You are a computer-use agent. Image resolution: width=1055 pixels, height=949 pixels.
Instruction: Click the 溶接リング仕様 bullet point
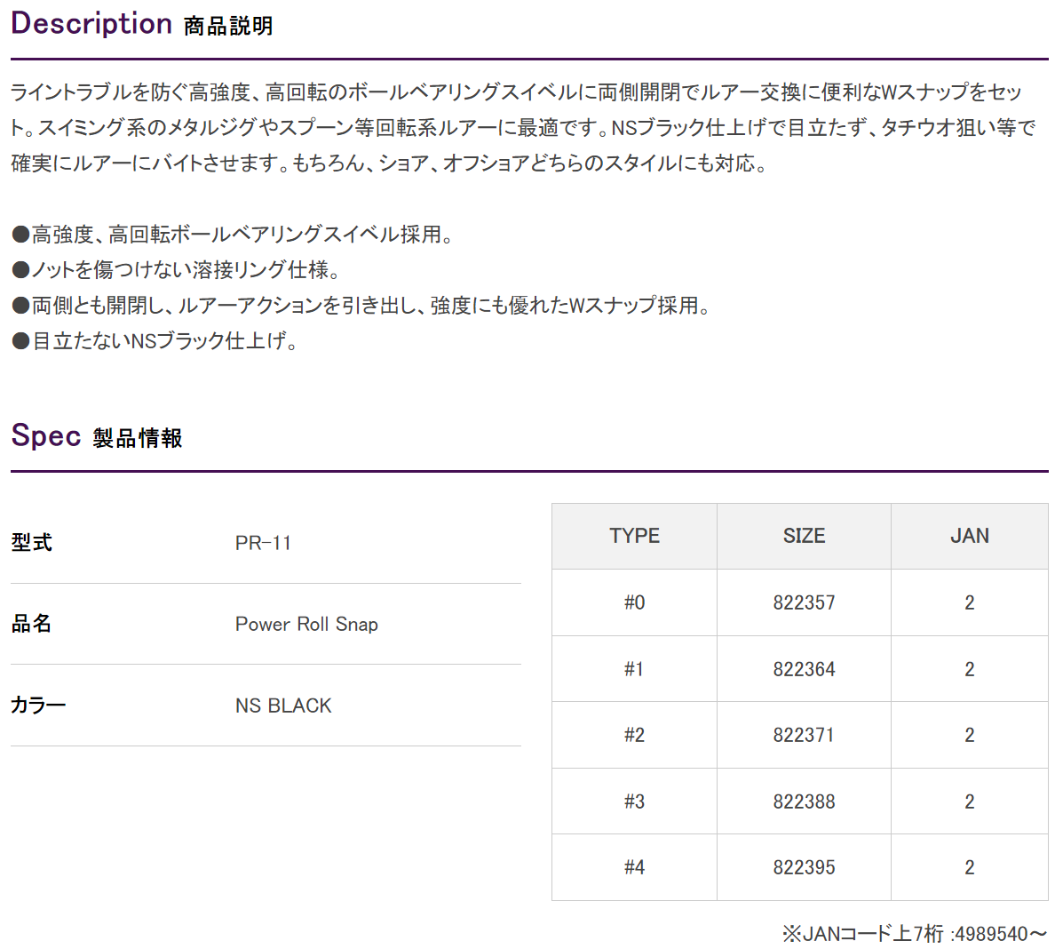pyautogui.click(x=176, y=270)
